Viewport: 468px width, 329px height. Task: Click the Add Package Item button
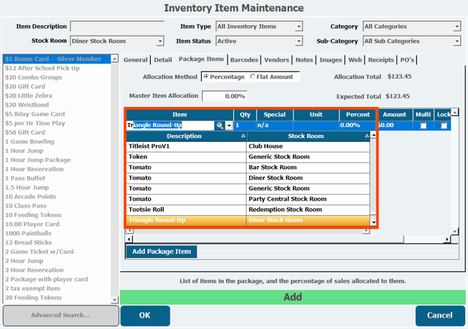pyautogui.click(x=161, y=251)
